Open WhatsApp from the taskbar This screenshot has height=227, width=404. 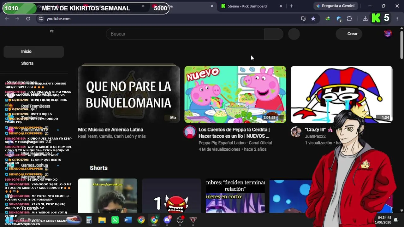[x=115, y=220]
